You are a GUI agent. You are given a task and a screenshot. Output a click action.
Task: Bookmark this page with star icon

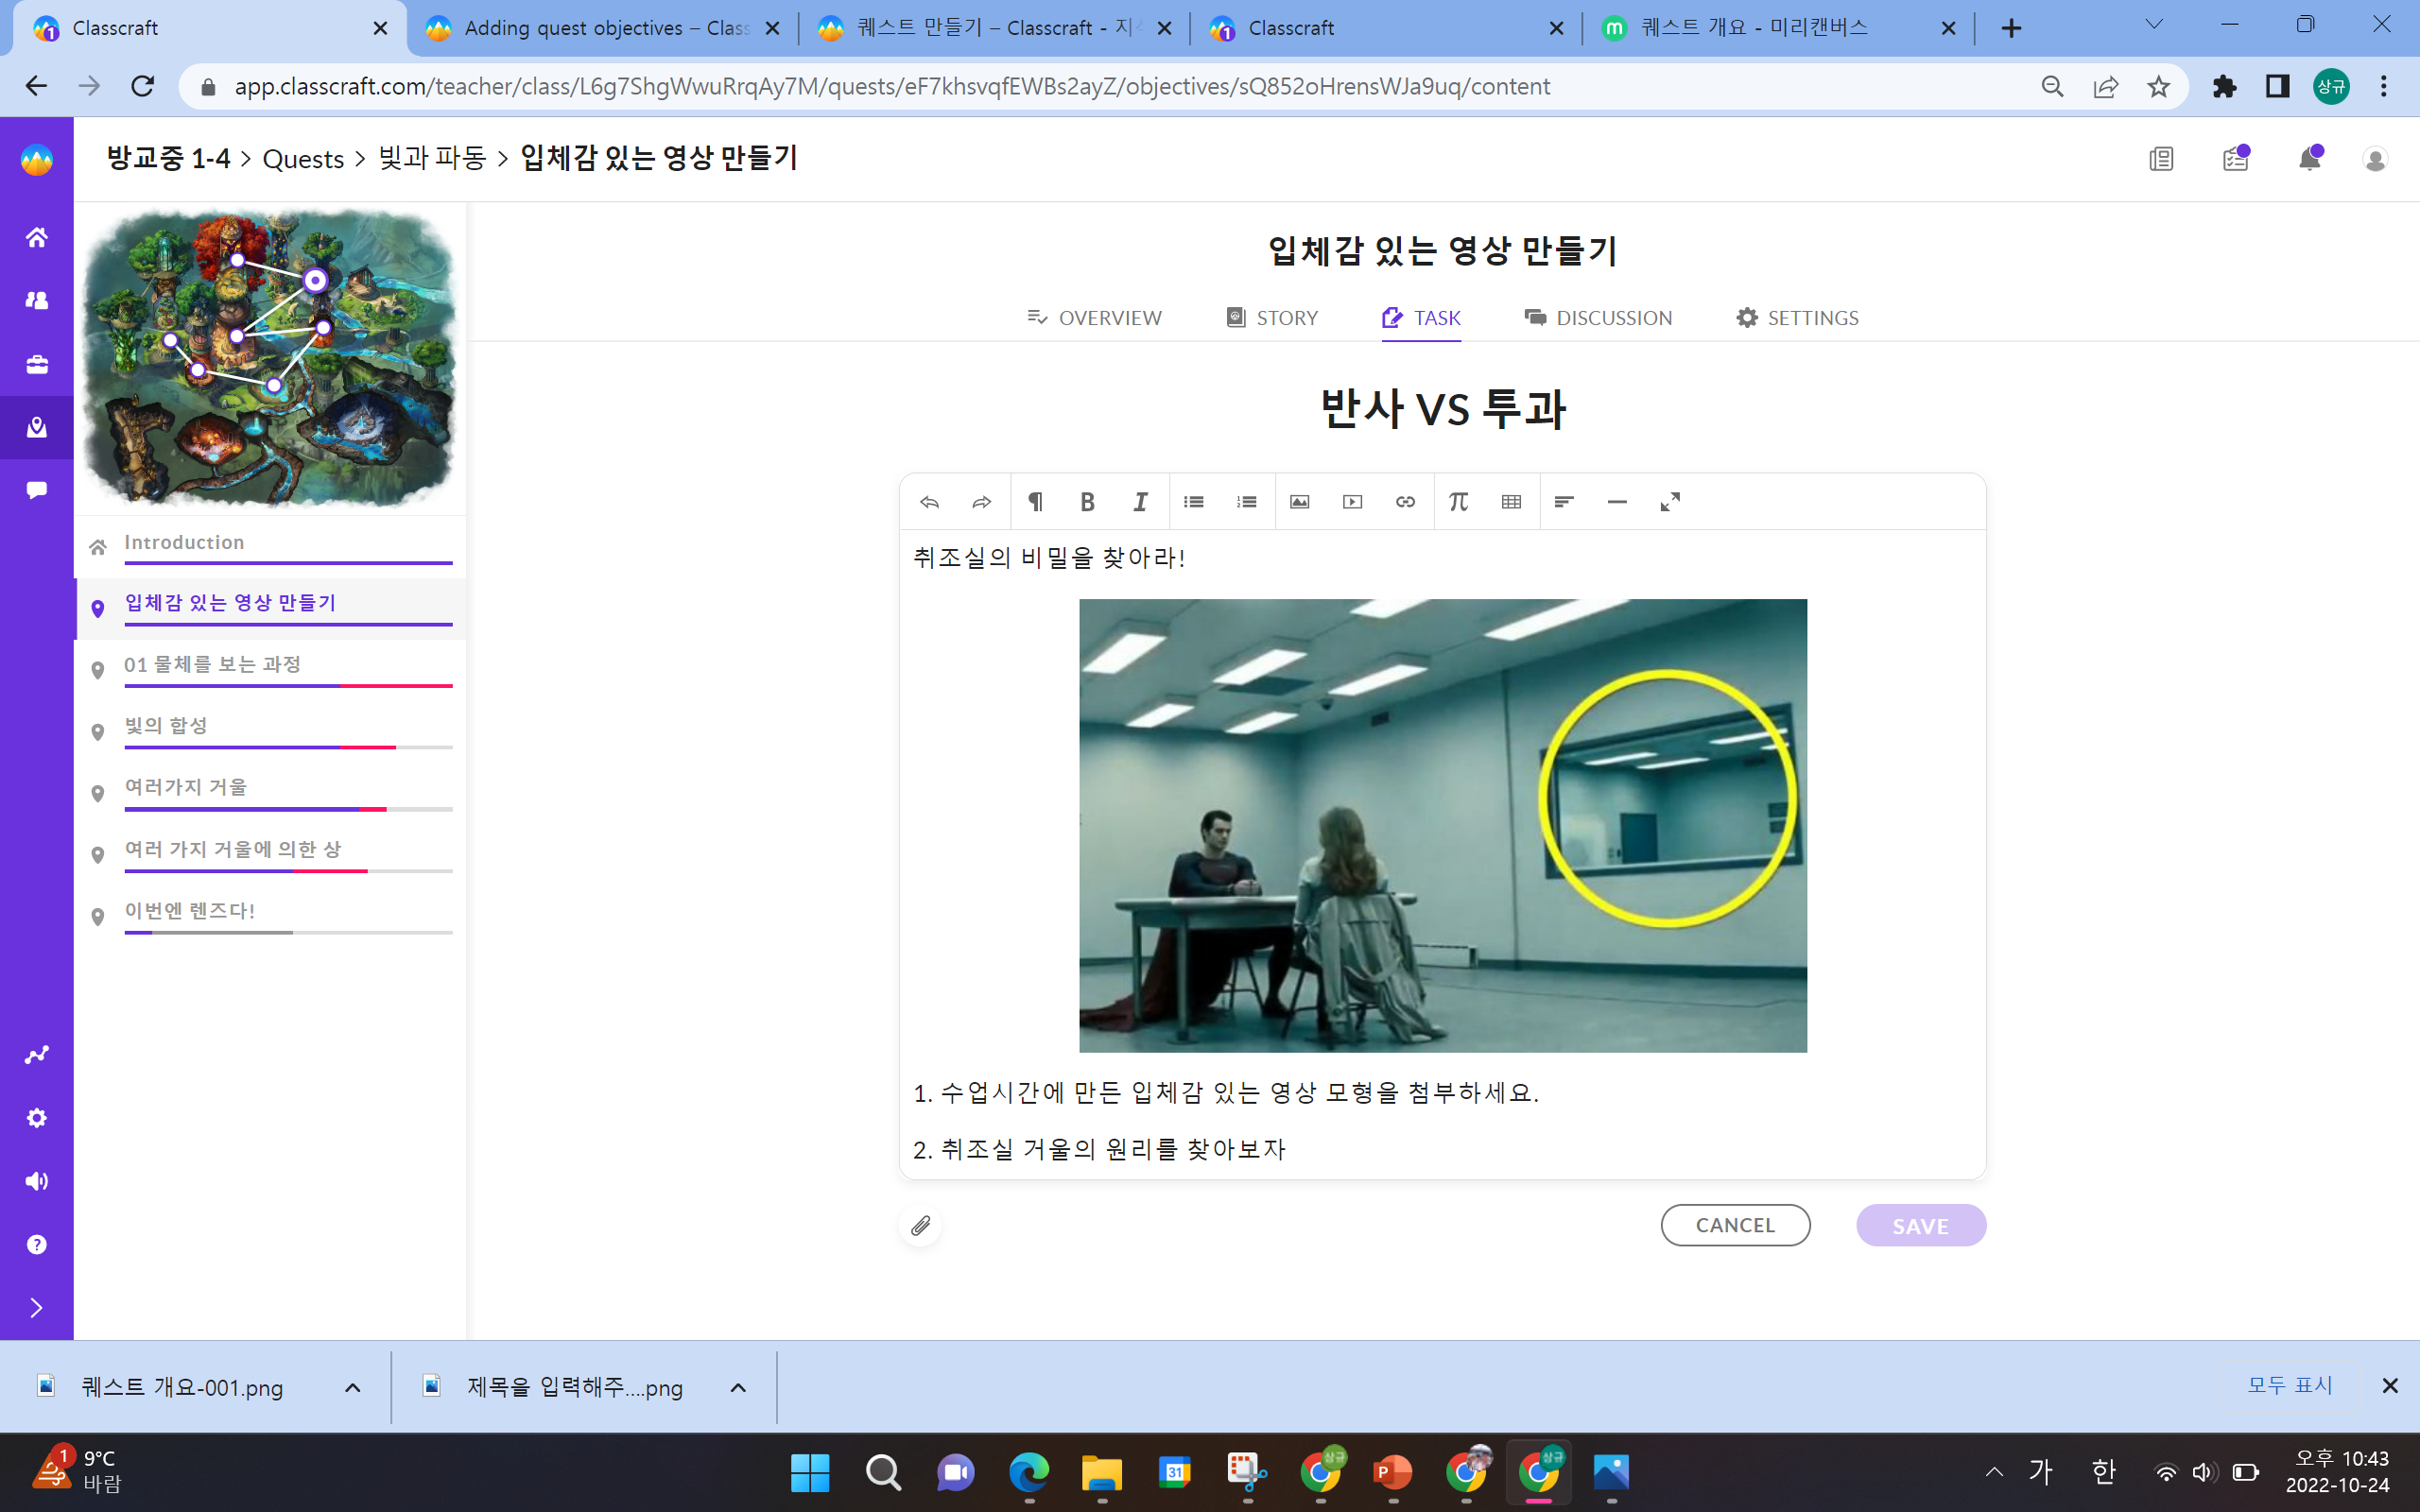(x=2158, y=87)
